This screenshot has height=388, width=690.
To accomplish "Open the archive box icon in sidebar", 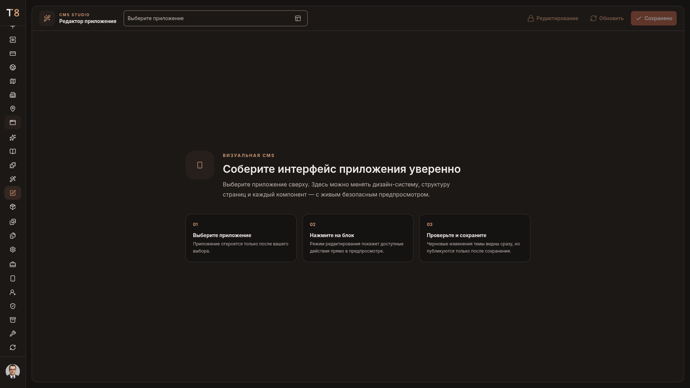I will pos(13,320).
